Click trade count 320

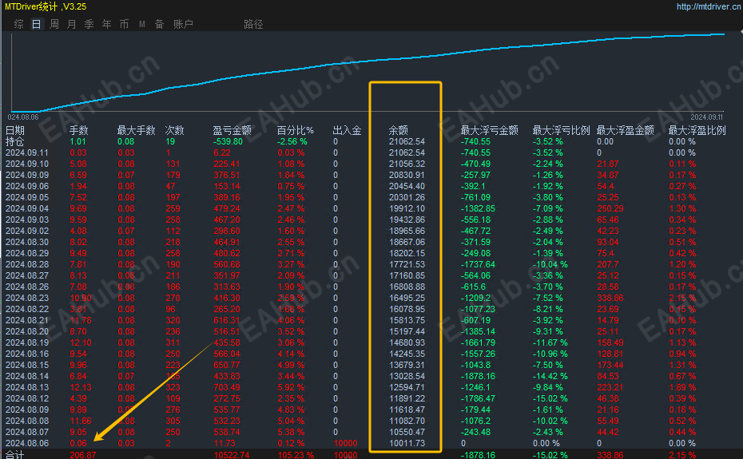173,320
